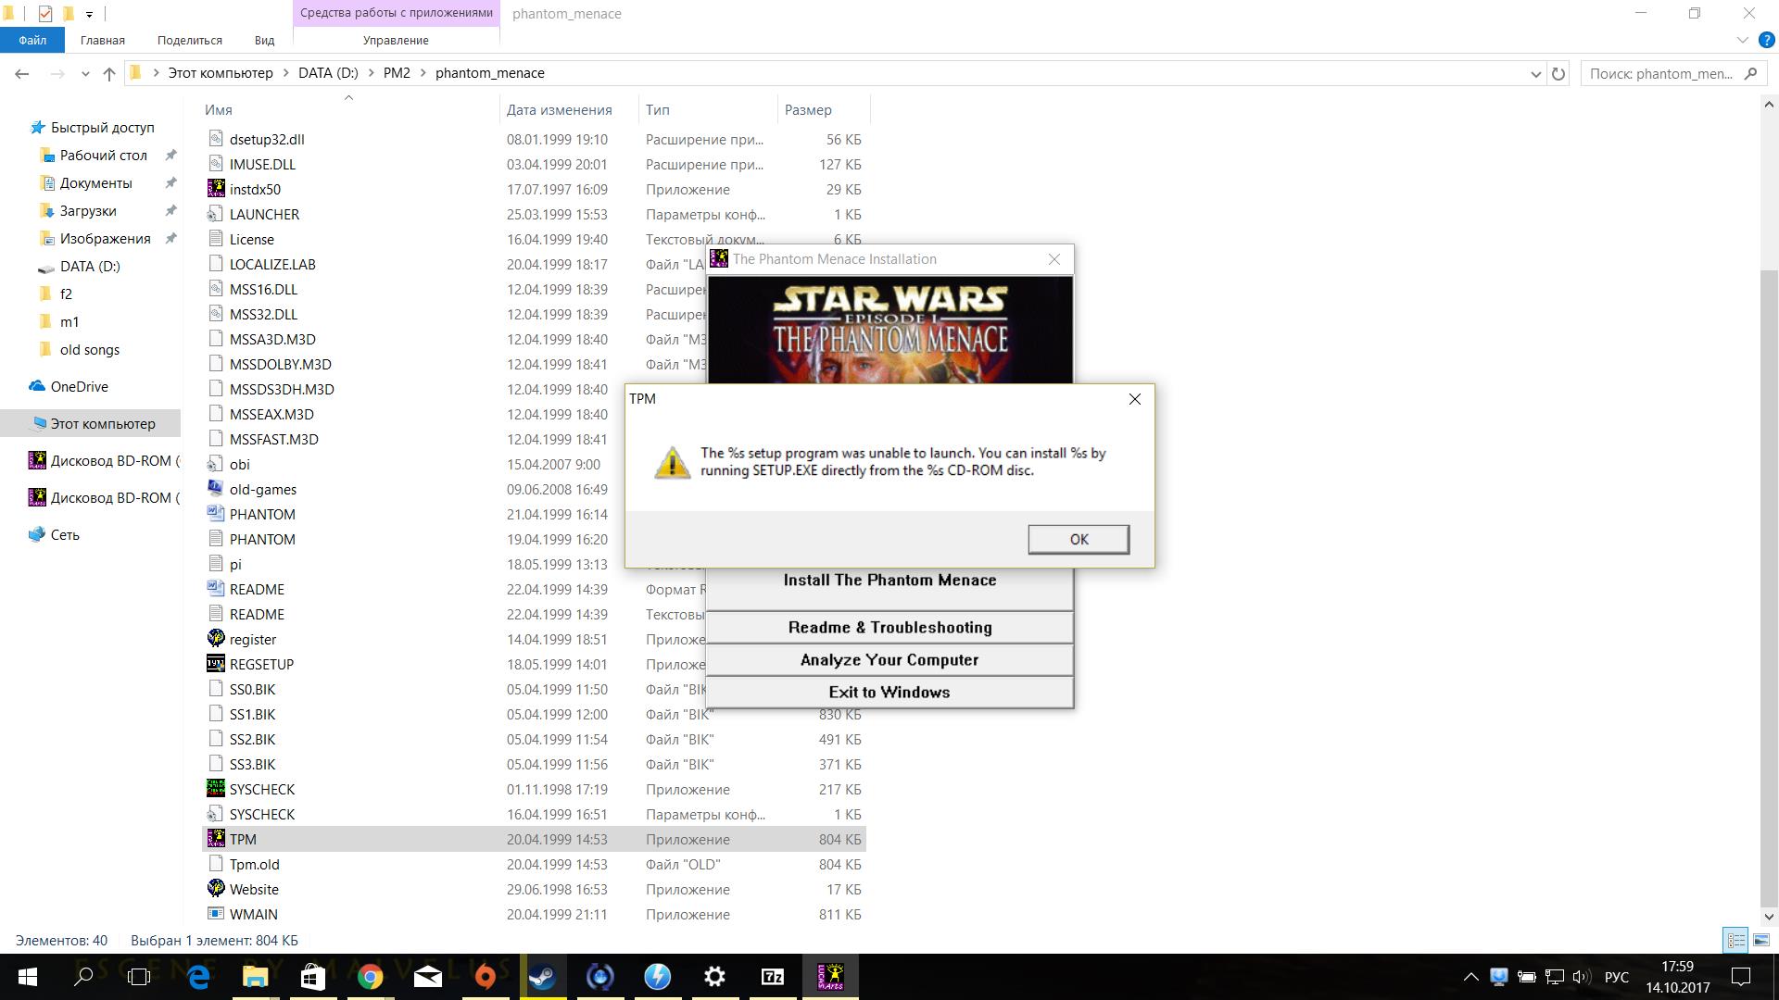Open the Вид ribbon tab

click(x=264, y=40)
